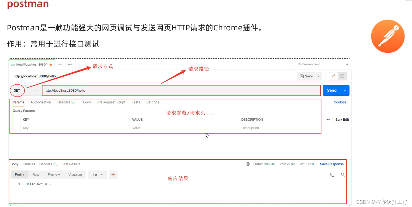The height and width of the screenshot is (207, 412).
Task: Open a new request tab with plus icon
Action: [x=60, y=64]
